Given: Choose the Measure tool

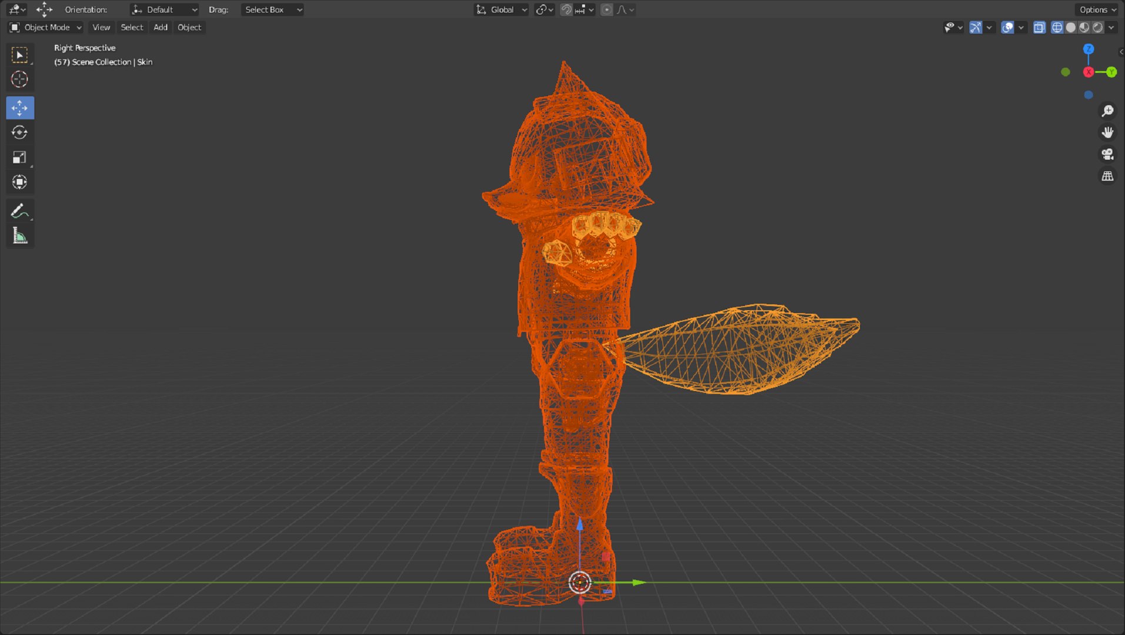Looking at the screenshot, I should point(19,236).
